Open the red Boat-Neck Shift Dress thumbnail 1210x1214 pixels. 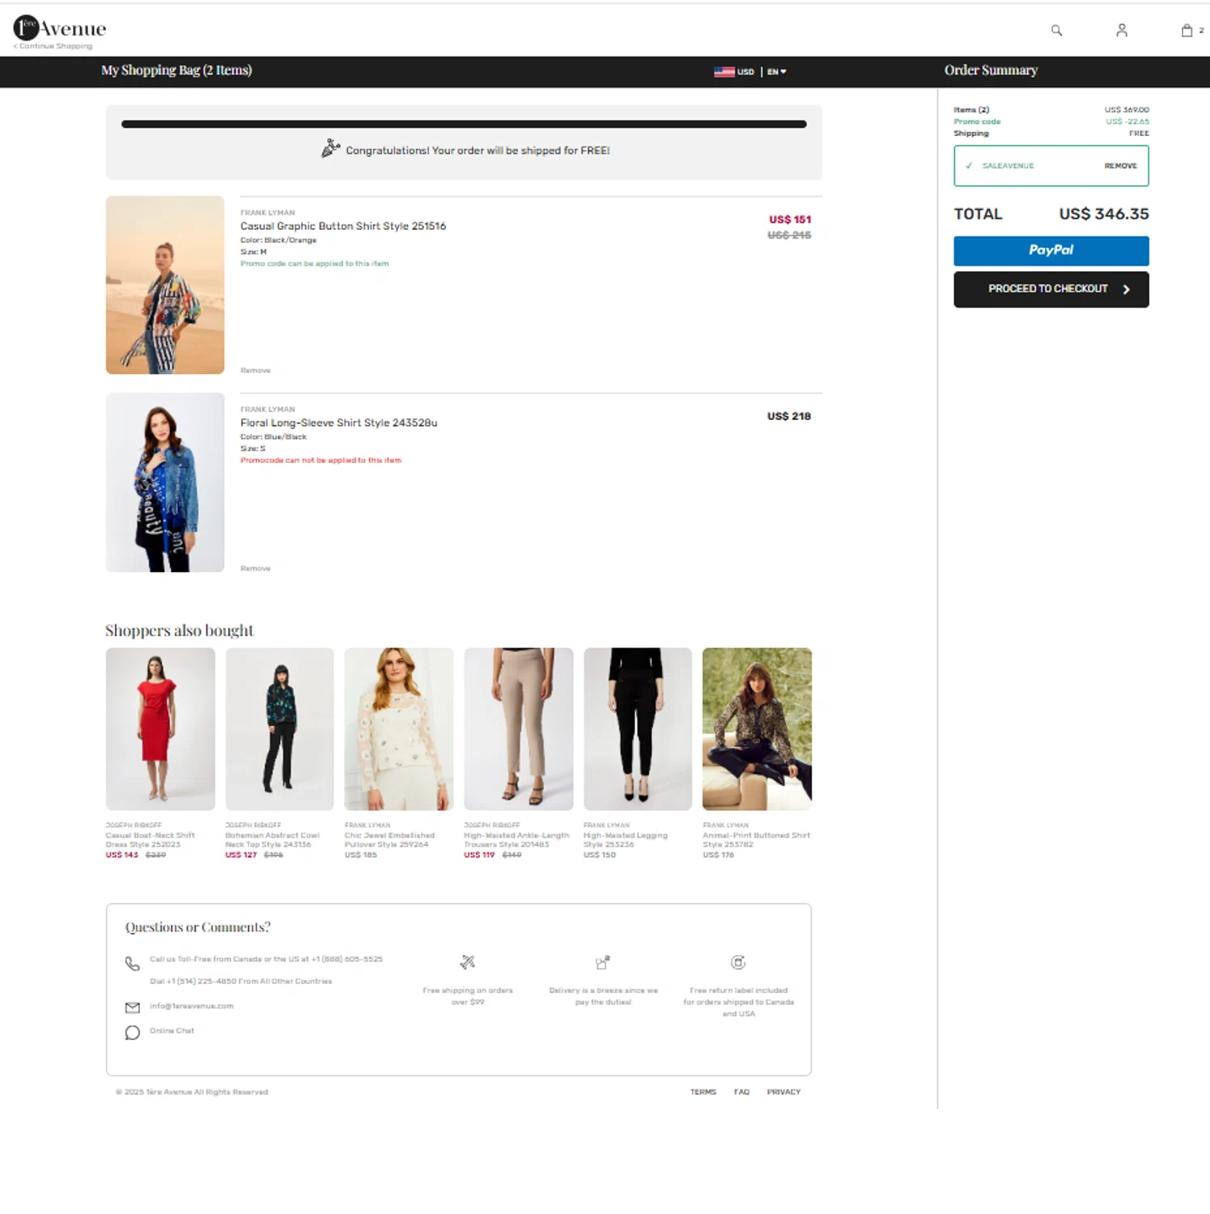tap(160, 728)
